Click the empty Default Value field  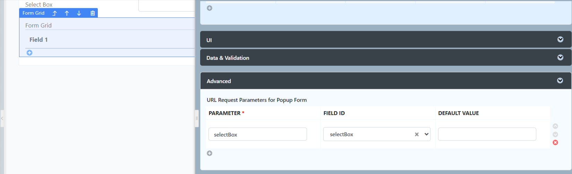487,134
